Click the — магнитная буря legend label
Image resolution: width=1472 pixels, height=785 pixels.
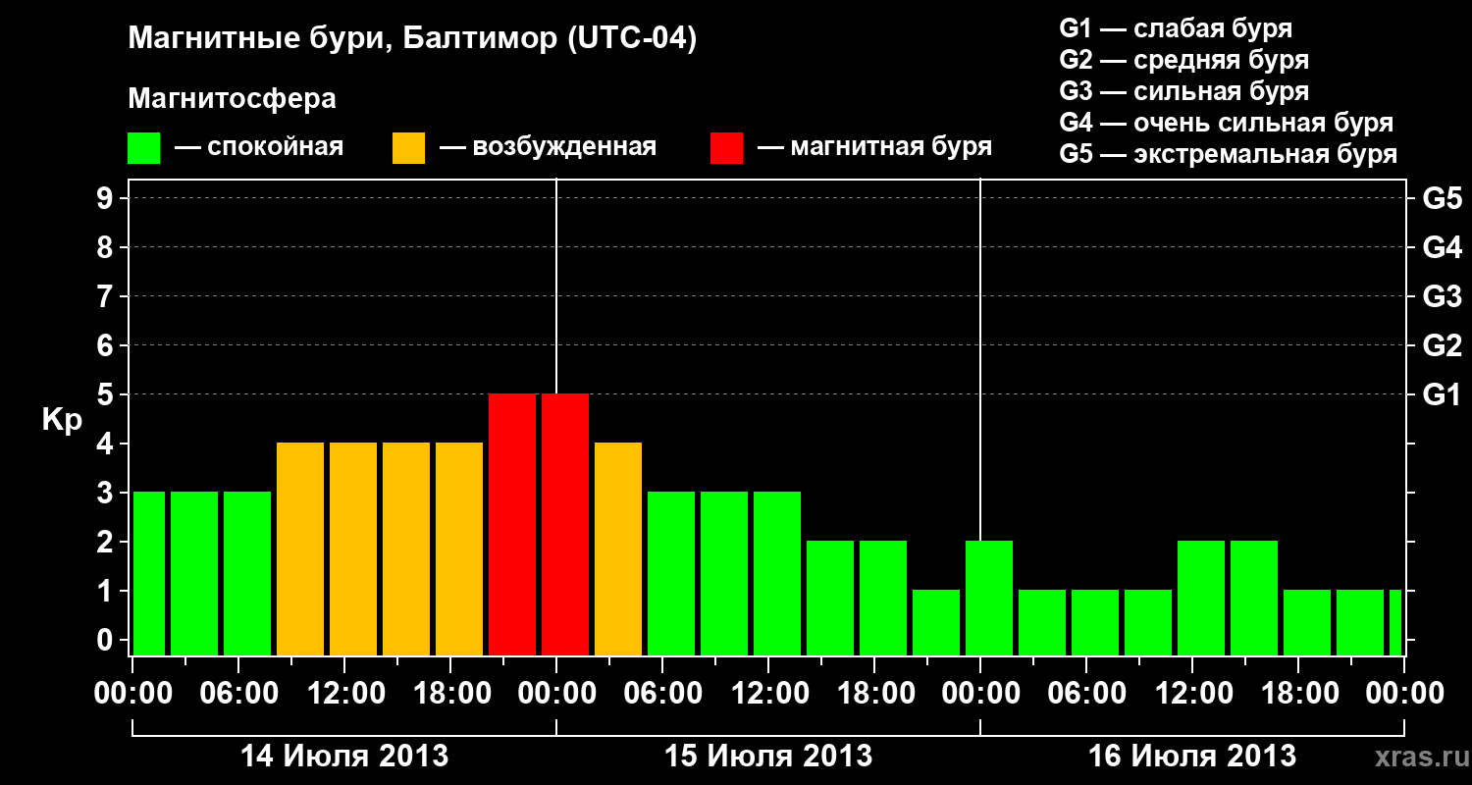click(x=874, y=148)
